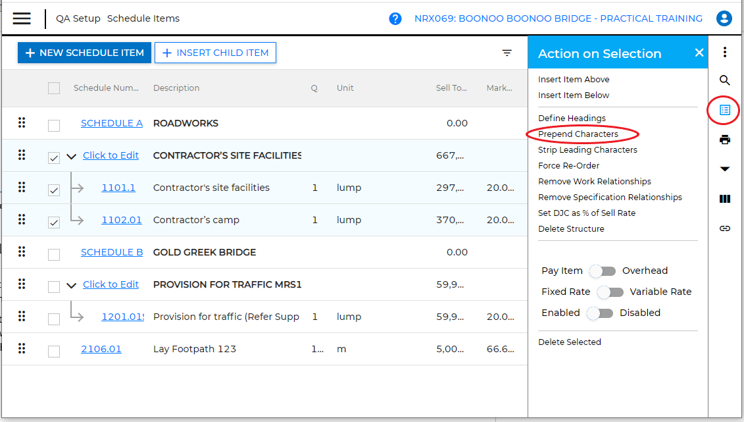This screenshot has height=422, width=744.
Task: Grab drag handle for SCHEDULE B row
Action: (22, 252)
